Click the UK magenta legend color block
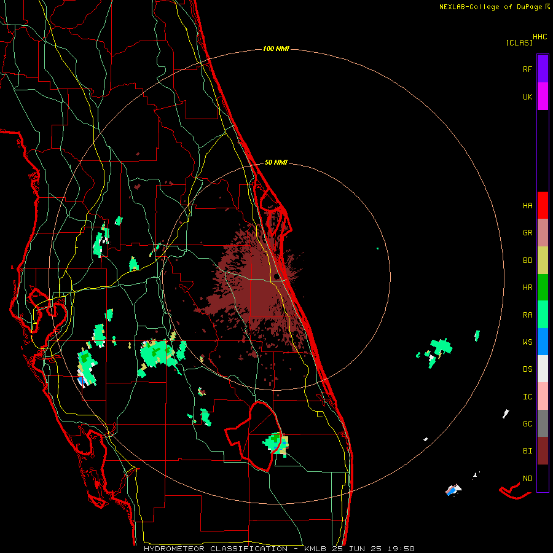553x553 pixels. tap(543, 96)
